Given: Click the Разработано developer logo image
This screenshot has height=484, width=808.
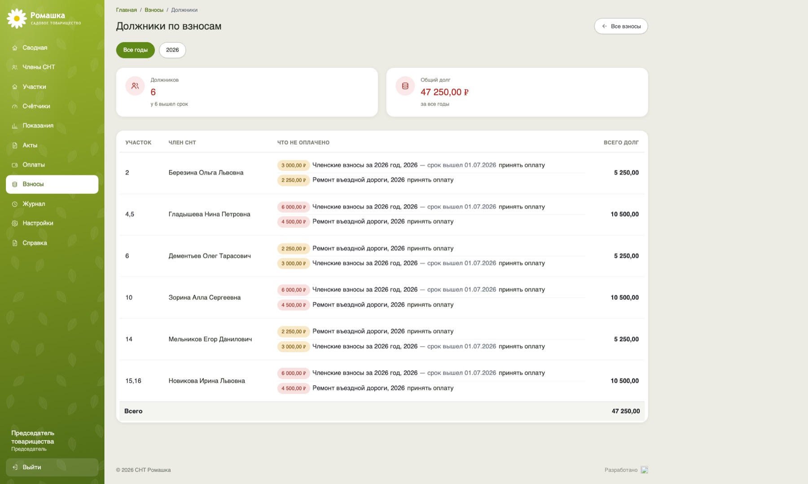Looking at the screenshot, I should coord(644,470).
